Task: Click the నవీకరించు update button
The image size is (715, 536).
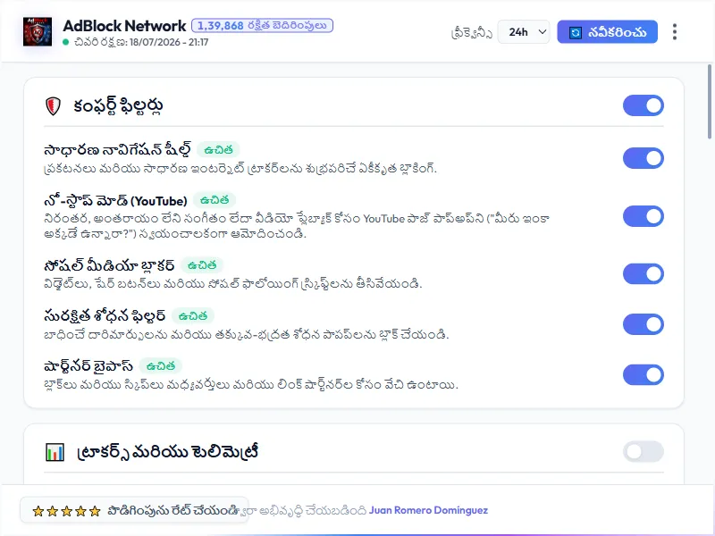Action: (607, 32)
